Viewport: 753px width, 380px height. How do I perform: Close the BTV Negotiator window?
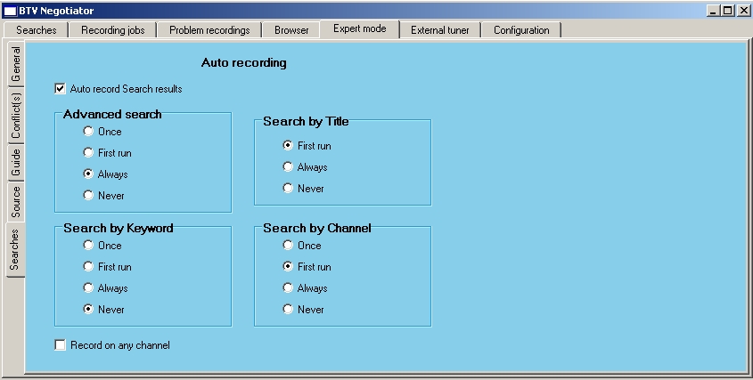[743, 11]
